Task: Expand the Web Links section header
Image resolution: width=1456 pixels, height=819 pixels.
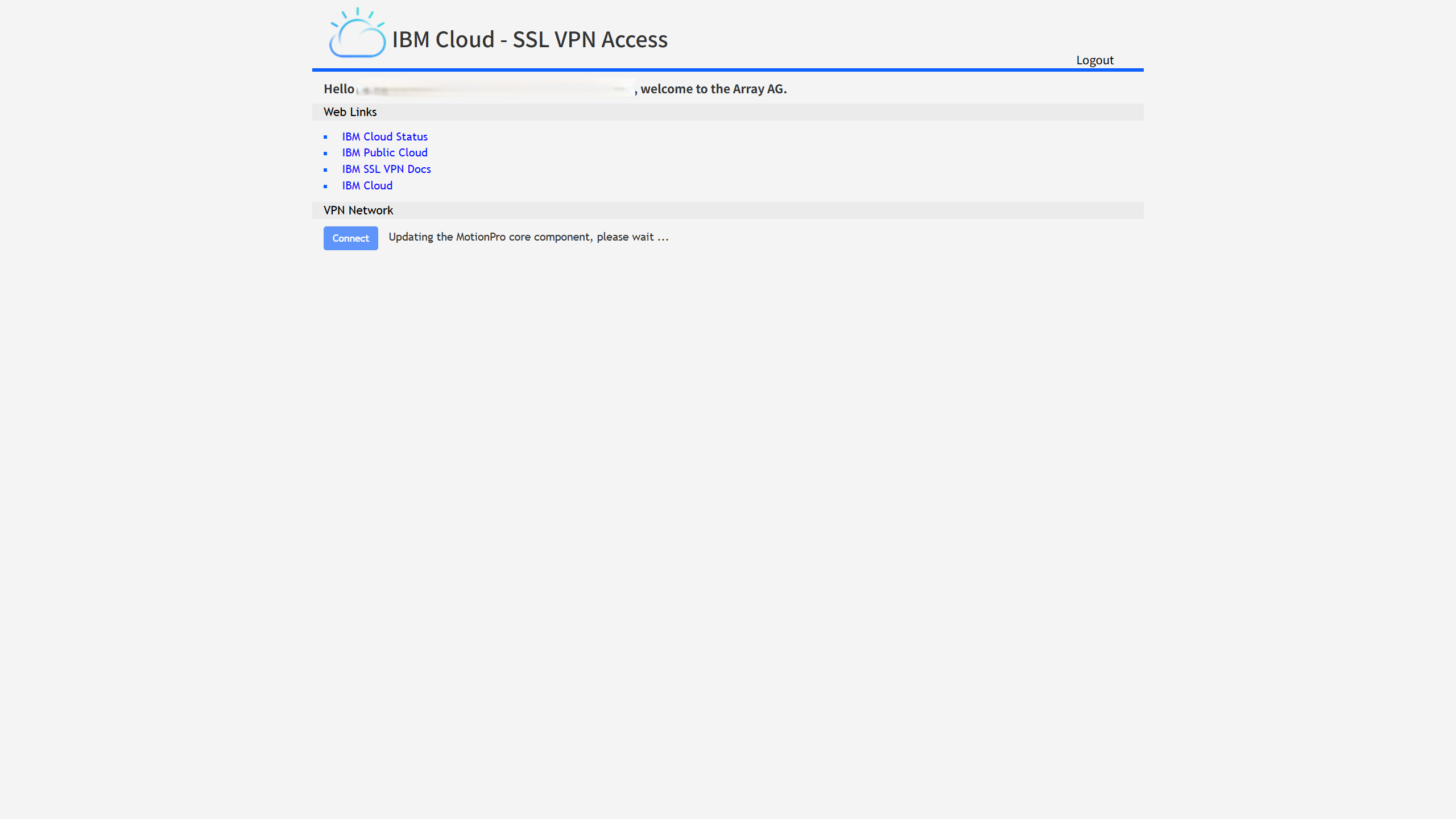Action: point(350,112)
